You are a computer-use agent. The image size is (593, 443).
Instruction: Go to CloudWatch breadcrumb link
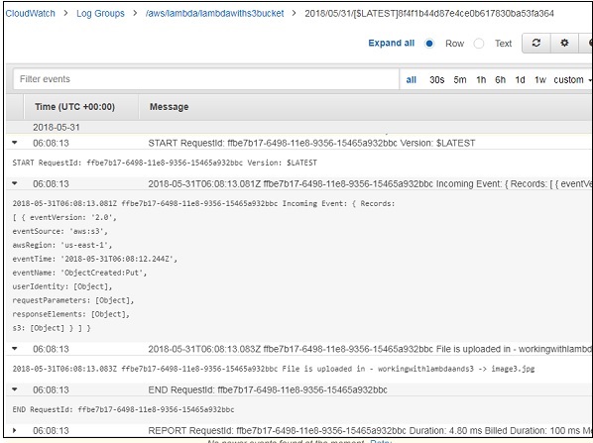tap(31, 13)
